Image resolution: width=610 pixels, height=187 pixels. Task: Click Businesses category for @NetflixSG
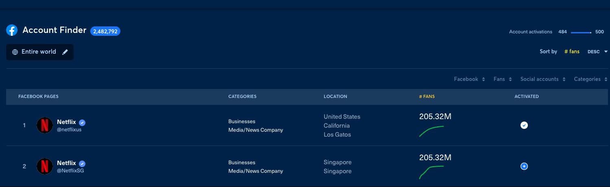[x=242, y=162]
